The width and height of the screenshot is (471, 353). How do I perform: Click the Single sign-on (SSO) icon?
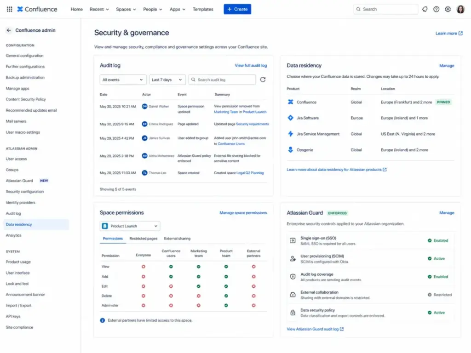(293, 241)
